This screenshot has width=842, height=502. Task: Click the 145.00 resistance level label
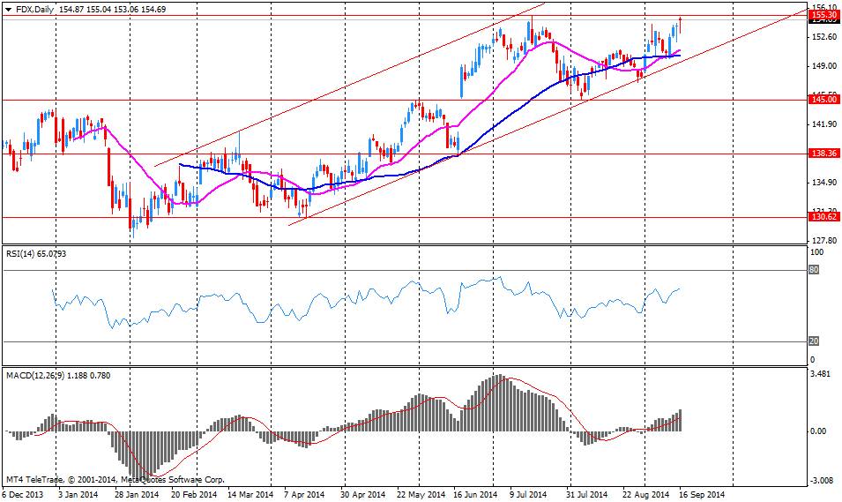coord(823,101)
